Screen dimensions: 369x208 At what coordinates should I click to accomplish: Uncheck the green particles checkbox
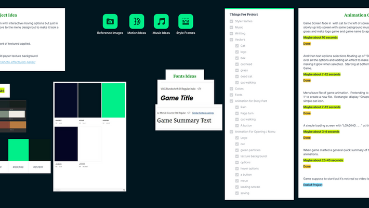pyautogui.click(x=237, y=150)
